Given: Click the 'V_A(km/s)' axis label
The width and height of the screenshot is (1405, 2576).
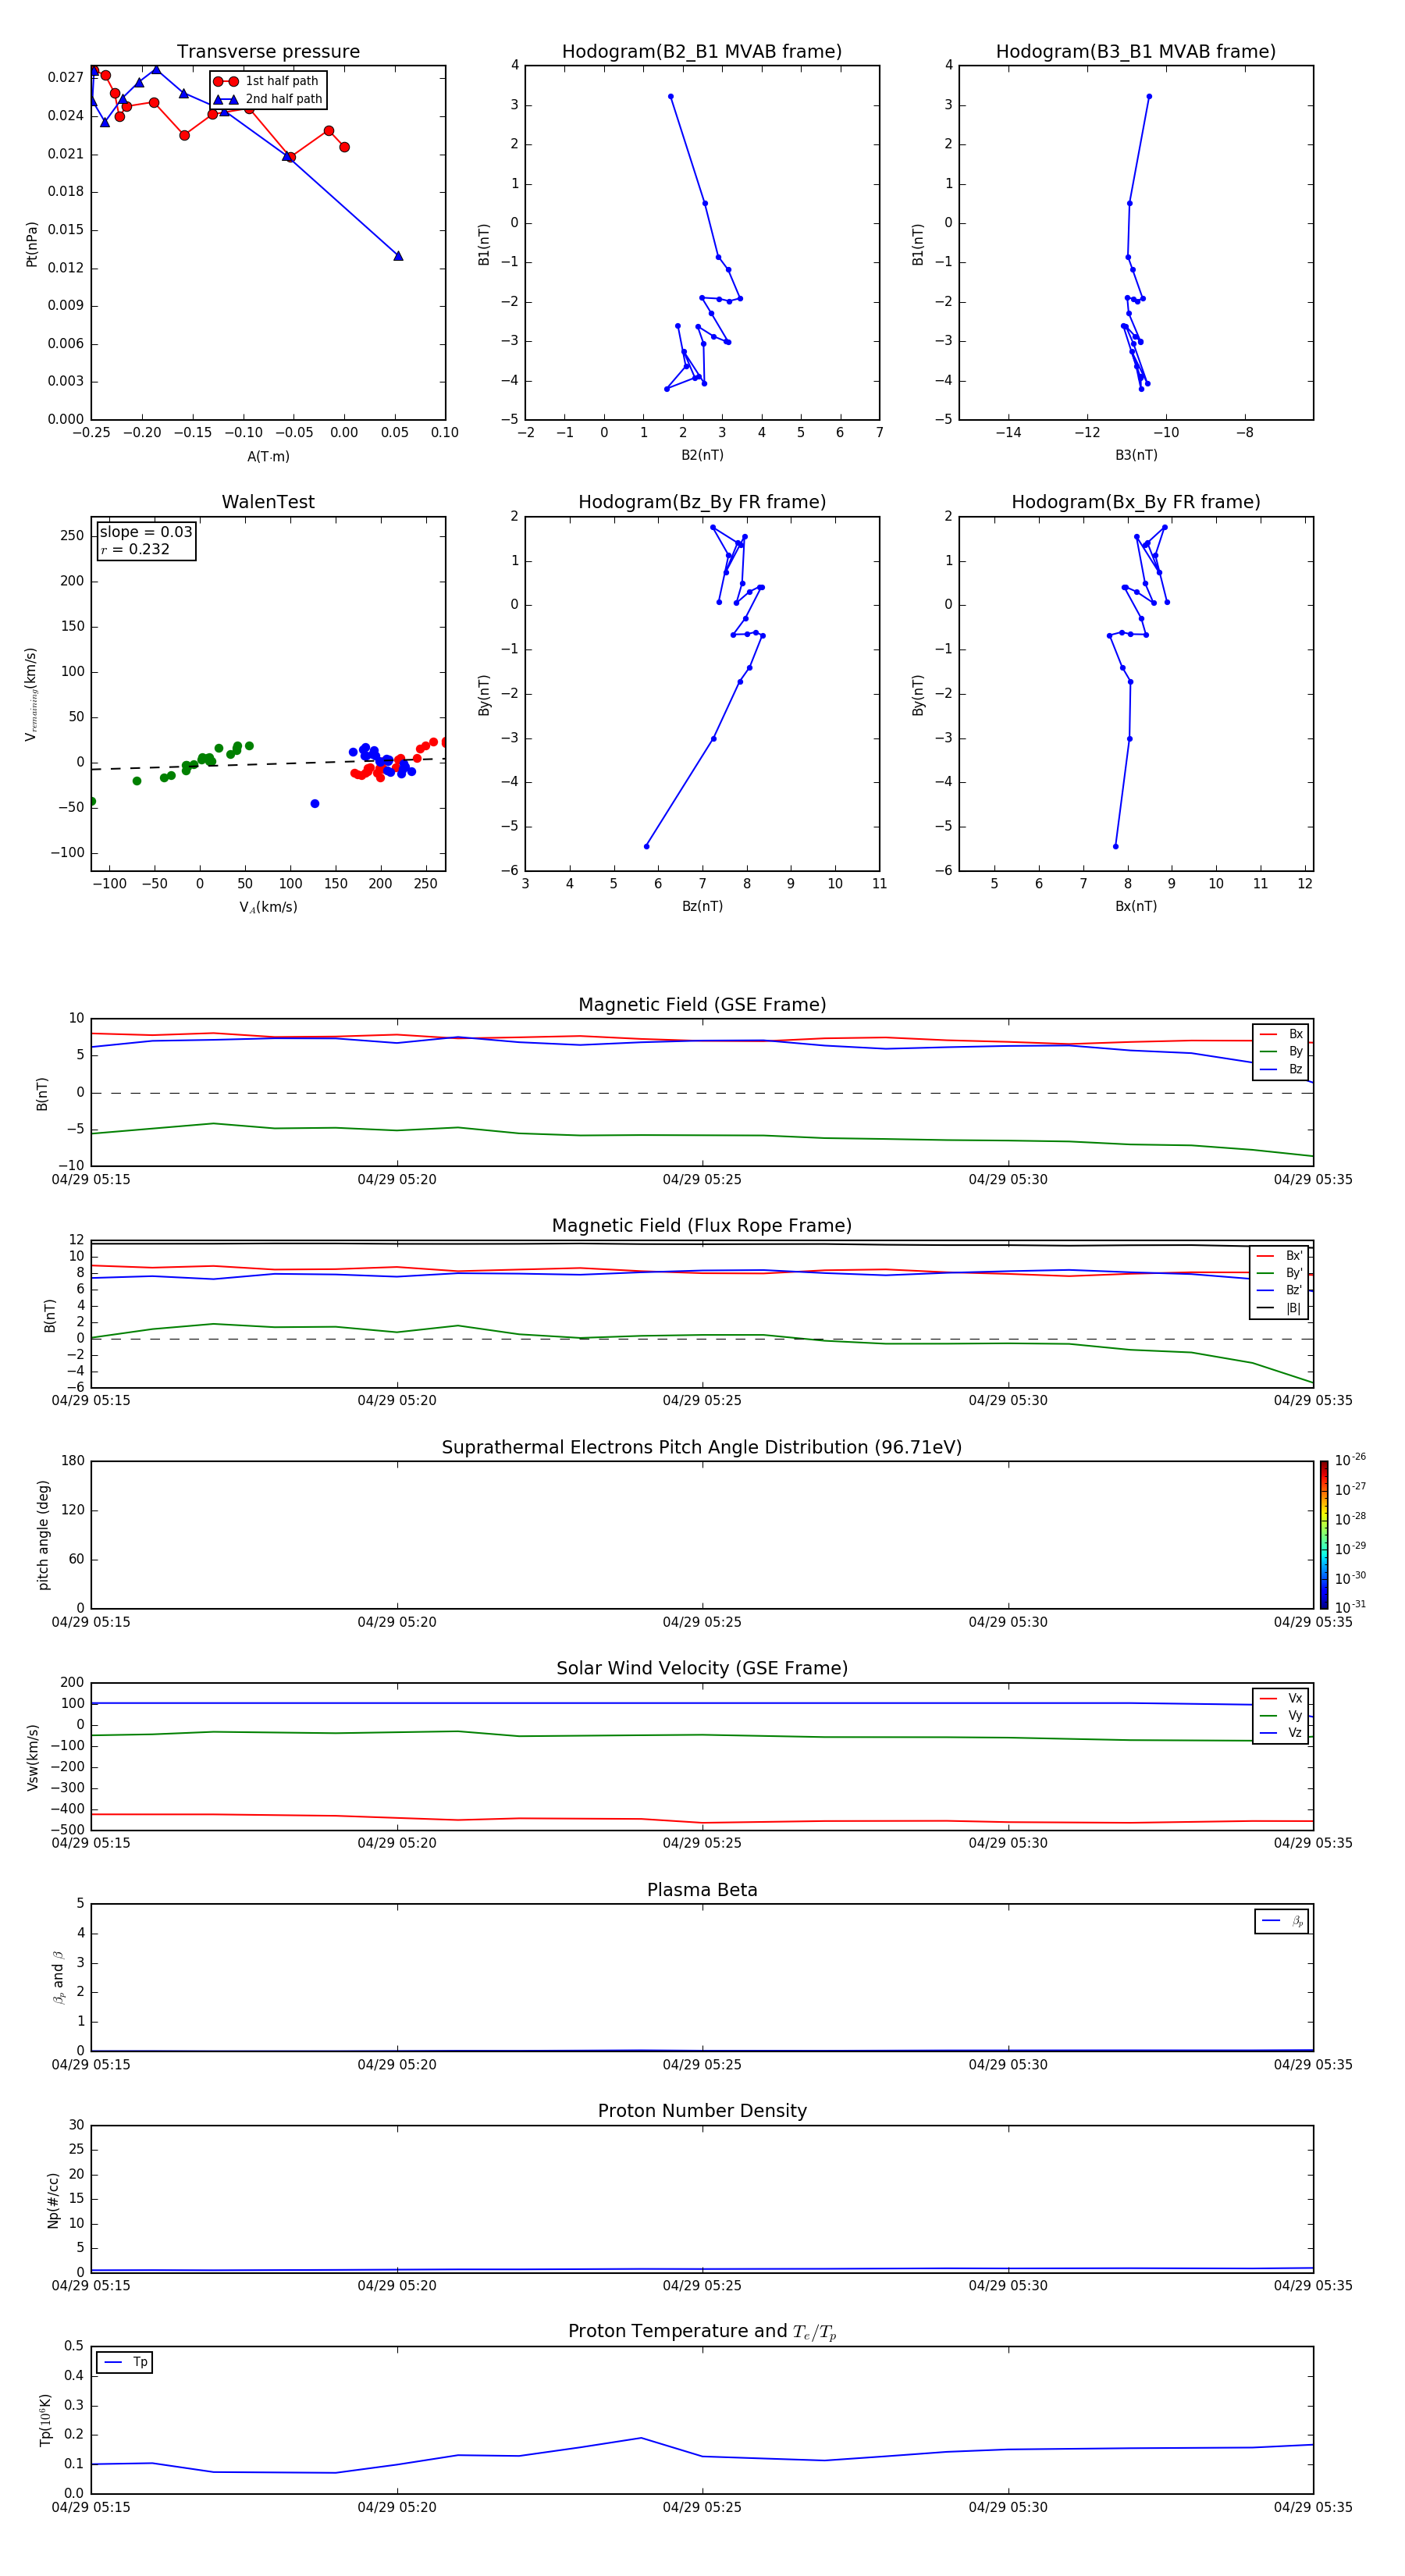Looking at the screenshot, I should click(x=268, y=907).
